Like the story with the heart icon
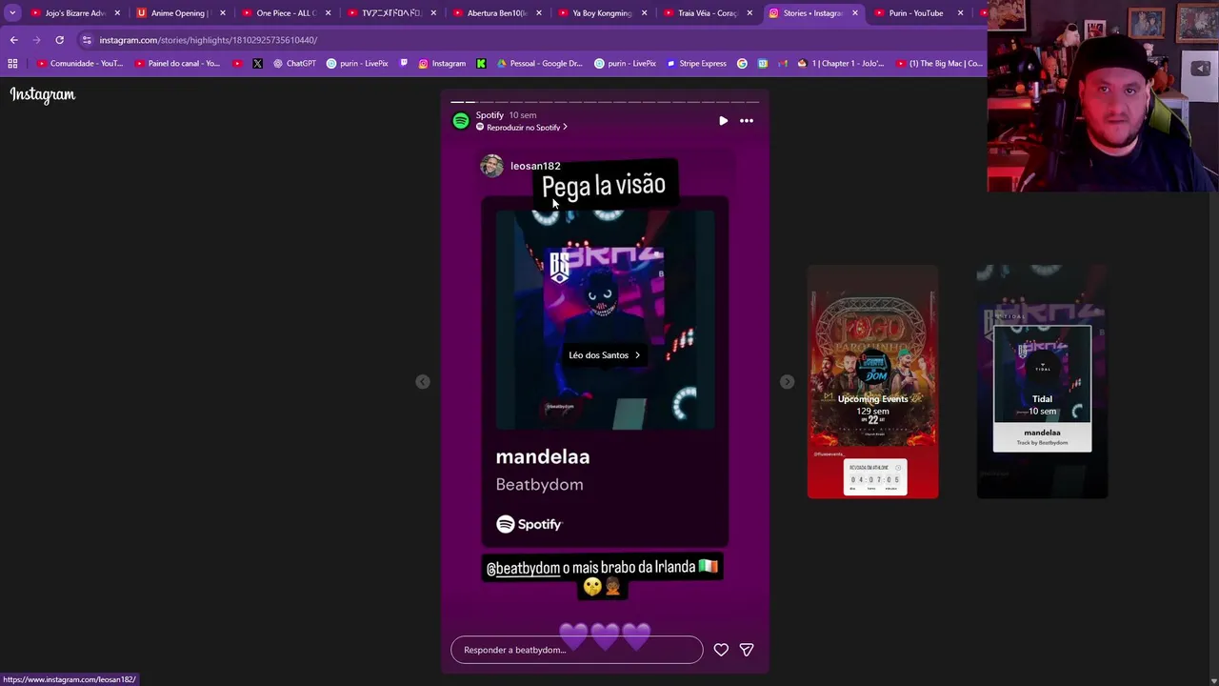The image size is (1219, 686). [721, 650]
